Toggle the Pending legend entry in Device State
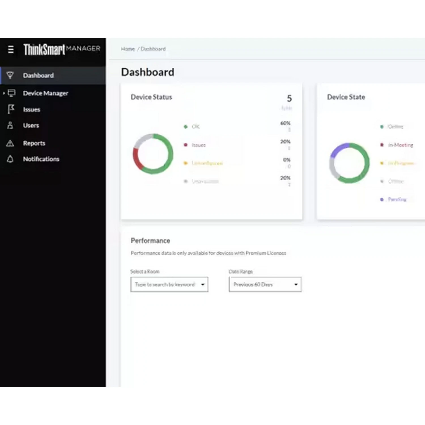The height and width of the screenshot is (425, 425). [x=397, y=199]
